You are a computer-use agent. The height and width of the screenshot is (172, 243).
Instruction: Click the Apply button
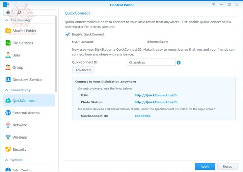click(205, 166)
